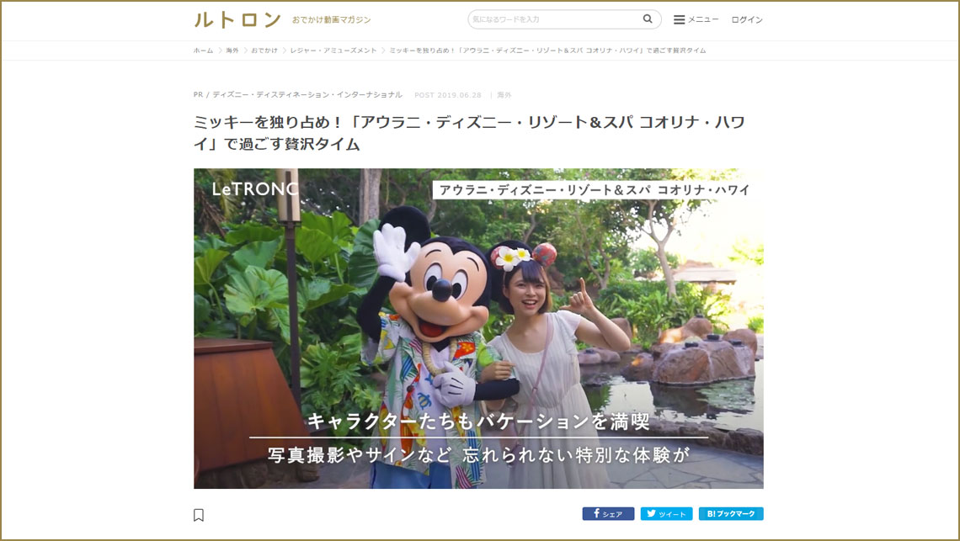Click the search magnifier icon

click(647, 19)
